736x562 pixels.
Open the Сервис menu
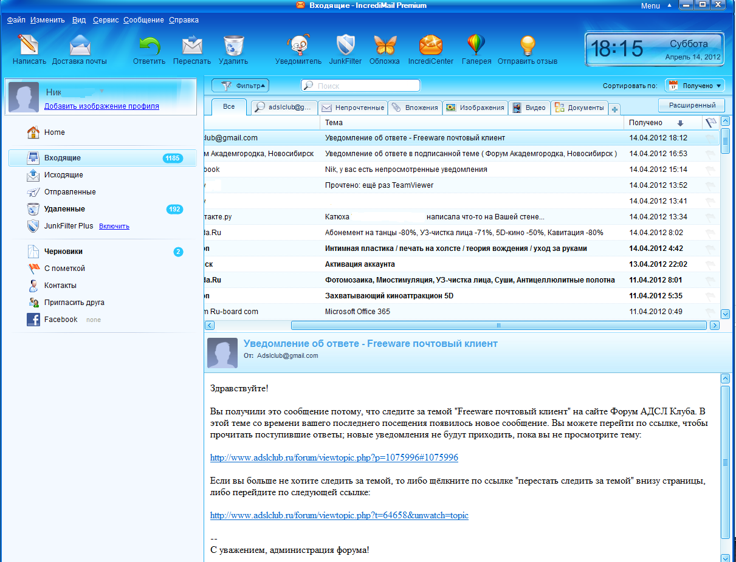point(106,20)
